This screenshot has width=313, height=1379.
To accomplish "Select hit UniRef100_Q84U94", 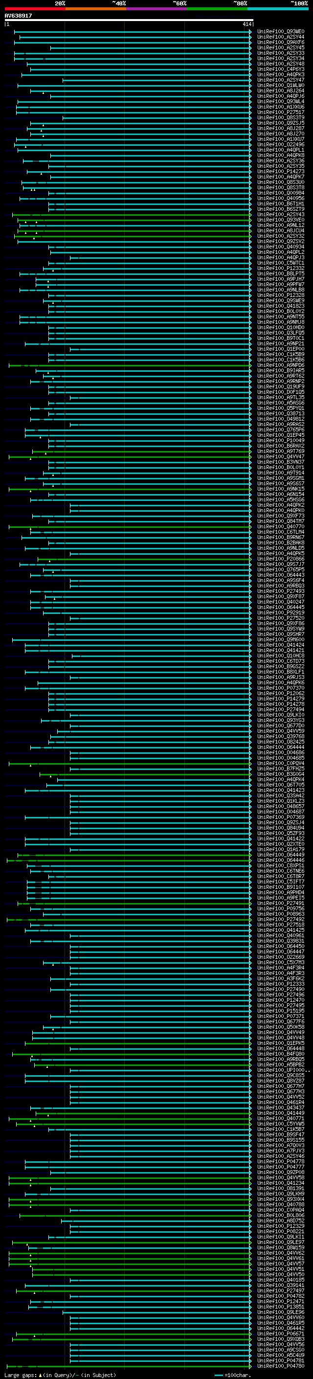I will coord(280,828).
